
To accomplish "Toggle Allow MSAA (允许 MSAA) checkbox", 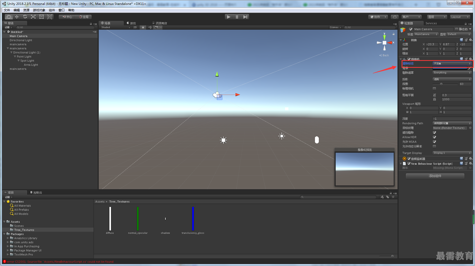I will click(434, 142).
